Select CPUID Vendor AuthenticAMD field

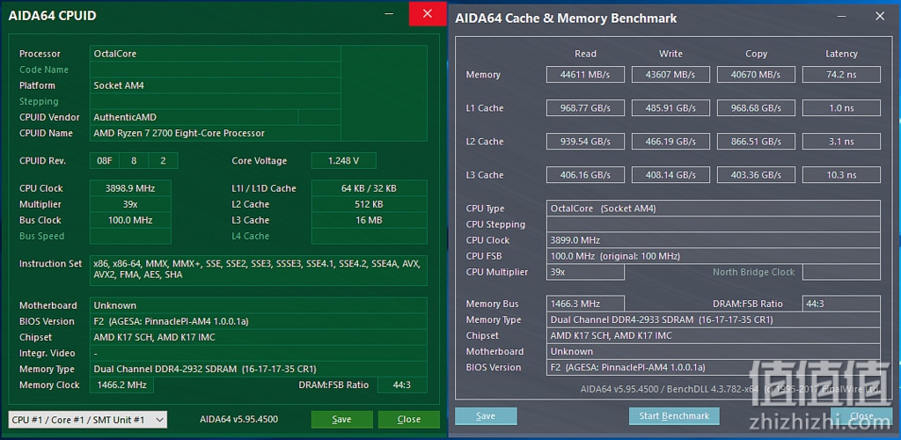194,117
